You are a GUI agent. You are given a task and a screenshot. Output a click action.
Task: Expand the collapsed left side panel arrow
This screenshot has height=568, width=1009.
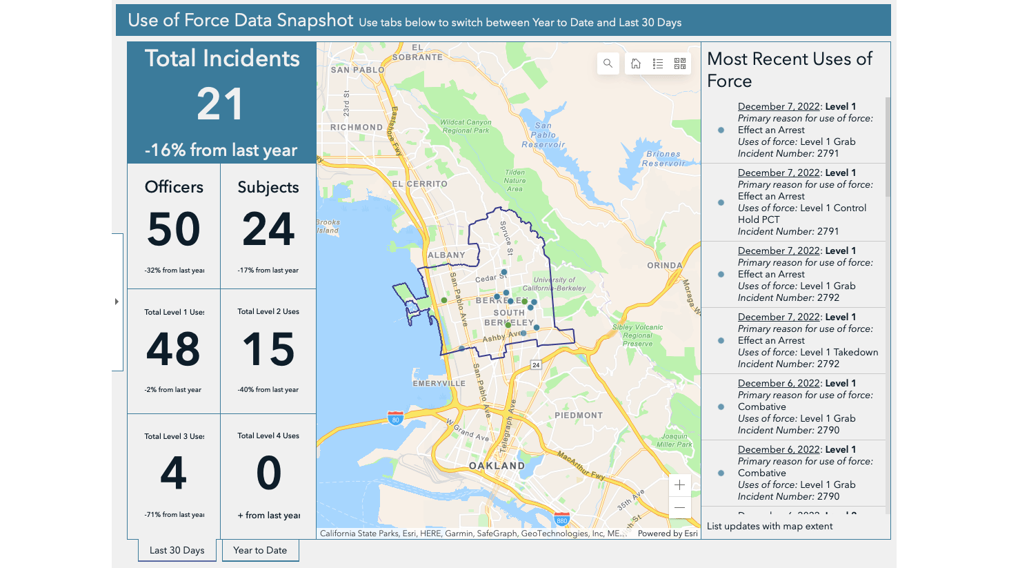tap(117, 302)
